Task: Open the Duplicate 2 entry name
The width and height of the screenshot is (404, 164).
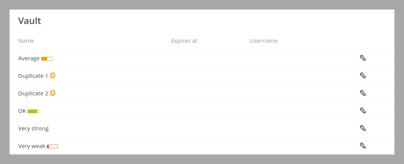Action: 33,93
